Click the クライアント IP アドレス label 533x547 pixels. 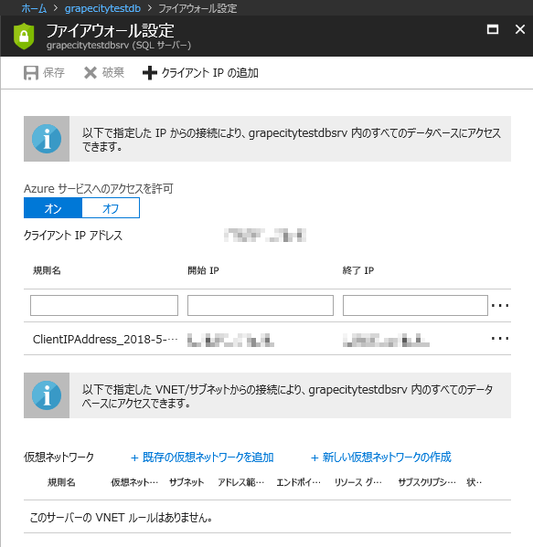click(73, 236)
